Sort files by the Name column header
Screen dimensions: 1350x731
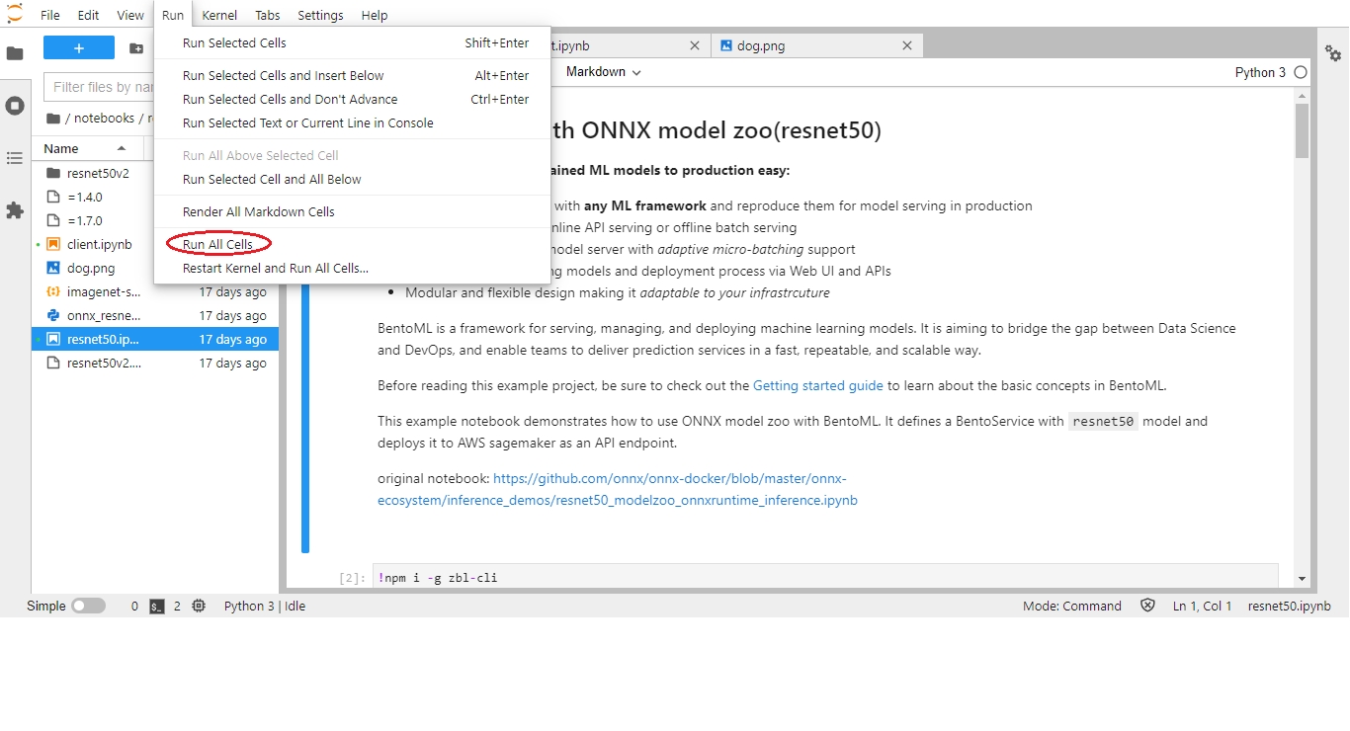[61, 148]
